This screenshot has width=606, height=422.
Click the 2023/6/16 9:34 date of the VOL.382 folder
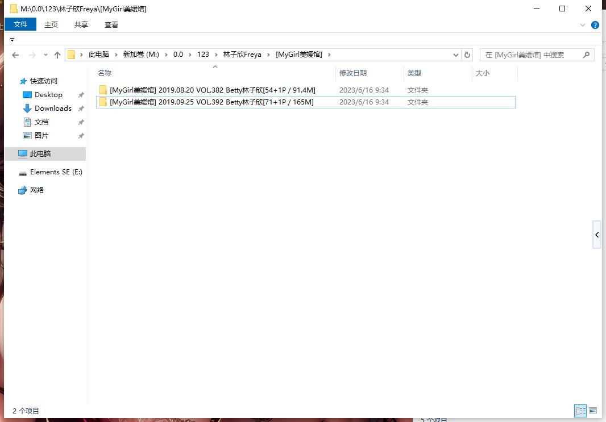point(364,90)
